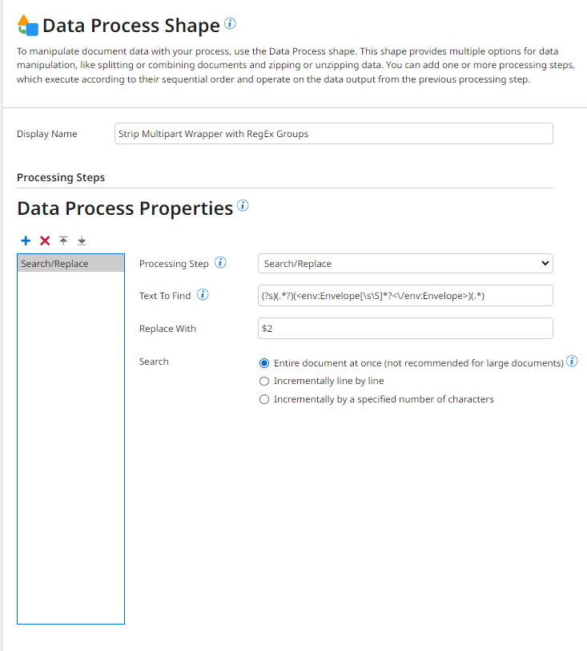Viewport: 587px width, 651px height.
Task: Click into the Display Name field
Action: coord(333,134)
